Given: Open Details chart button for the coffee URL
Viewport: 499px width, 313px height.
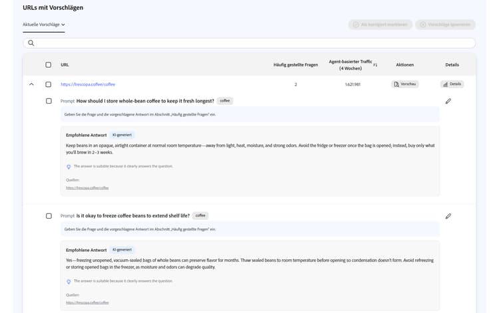Looking at the screenshot, I should 452,84.
